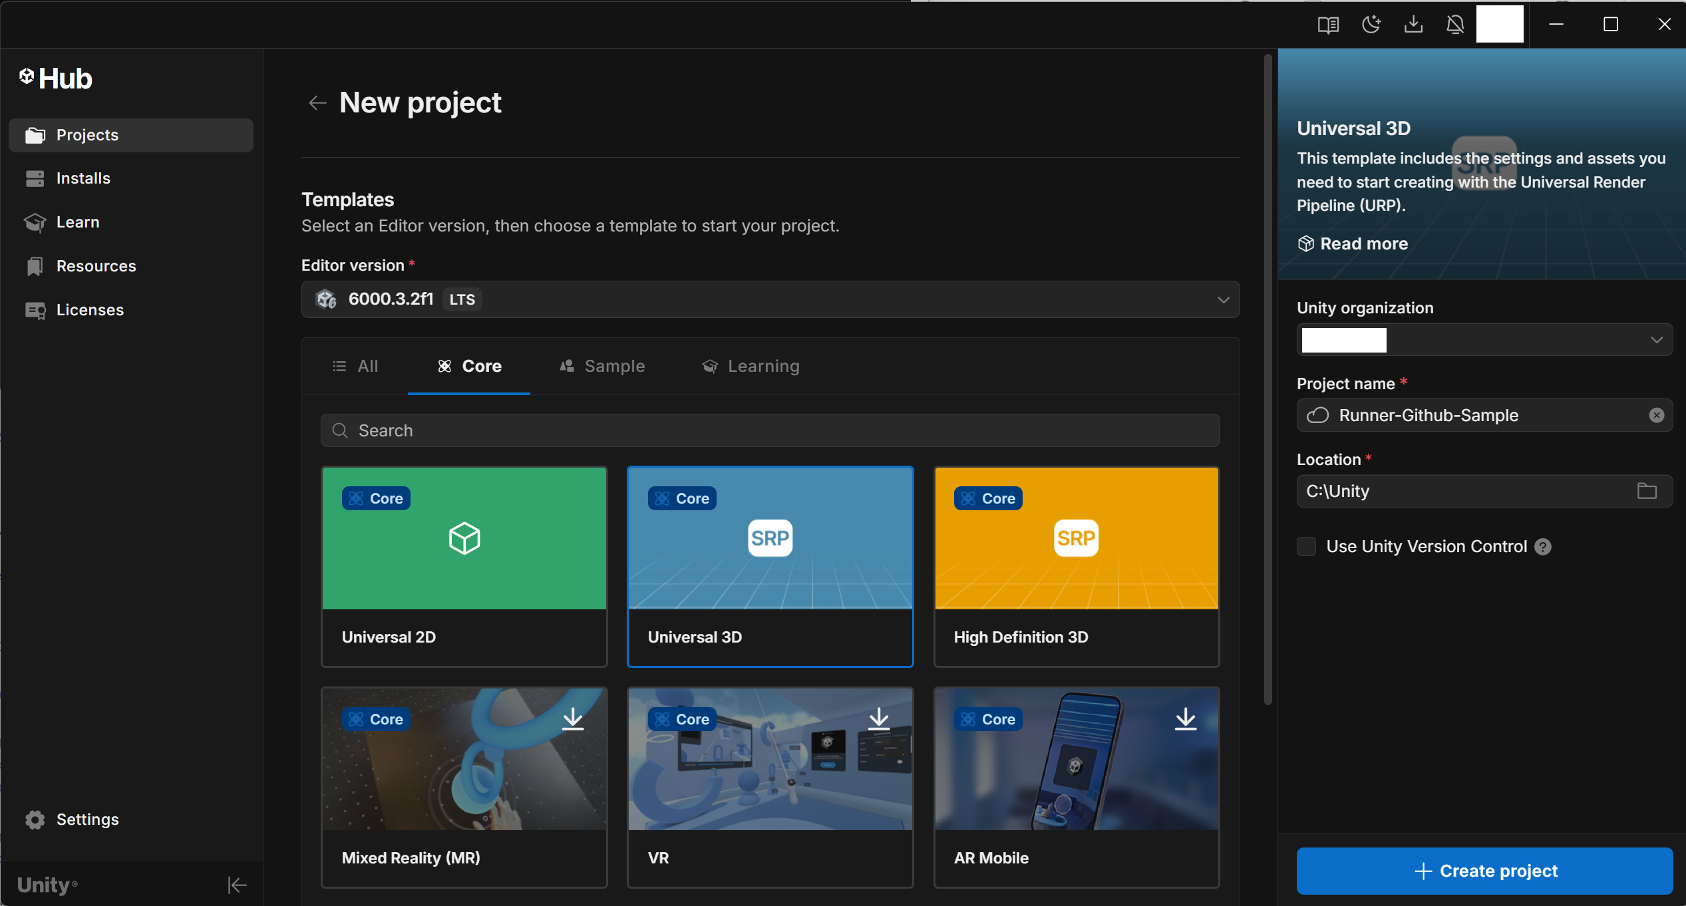Toggle dark mode with the moon icon
This screenshot has height=906, width=1686.
1371,25
